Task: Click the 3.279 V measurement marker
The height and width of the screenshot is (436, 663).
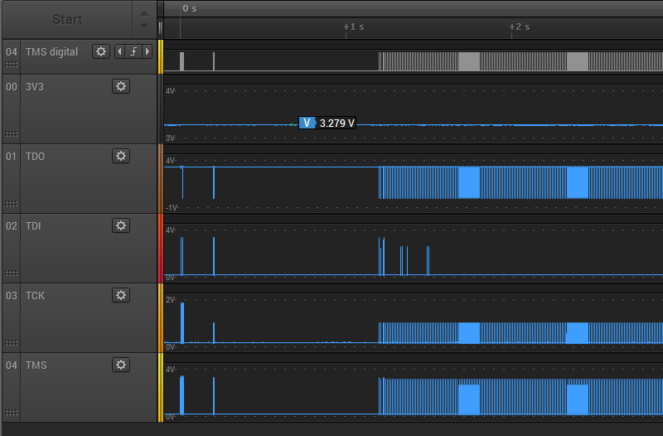Action: click(x=327, y=123)
